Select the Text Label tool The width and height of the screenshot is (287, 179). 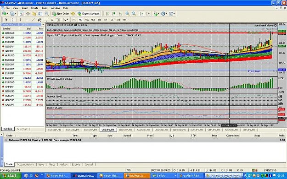point(58,20)
